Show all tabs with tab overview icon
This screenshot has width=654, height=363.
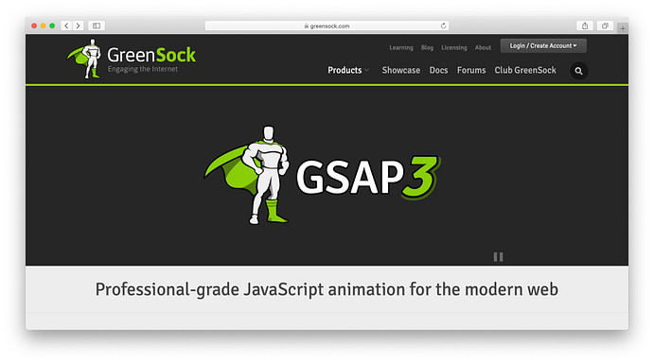coord(605,26)
